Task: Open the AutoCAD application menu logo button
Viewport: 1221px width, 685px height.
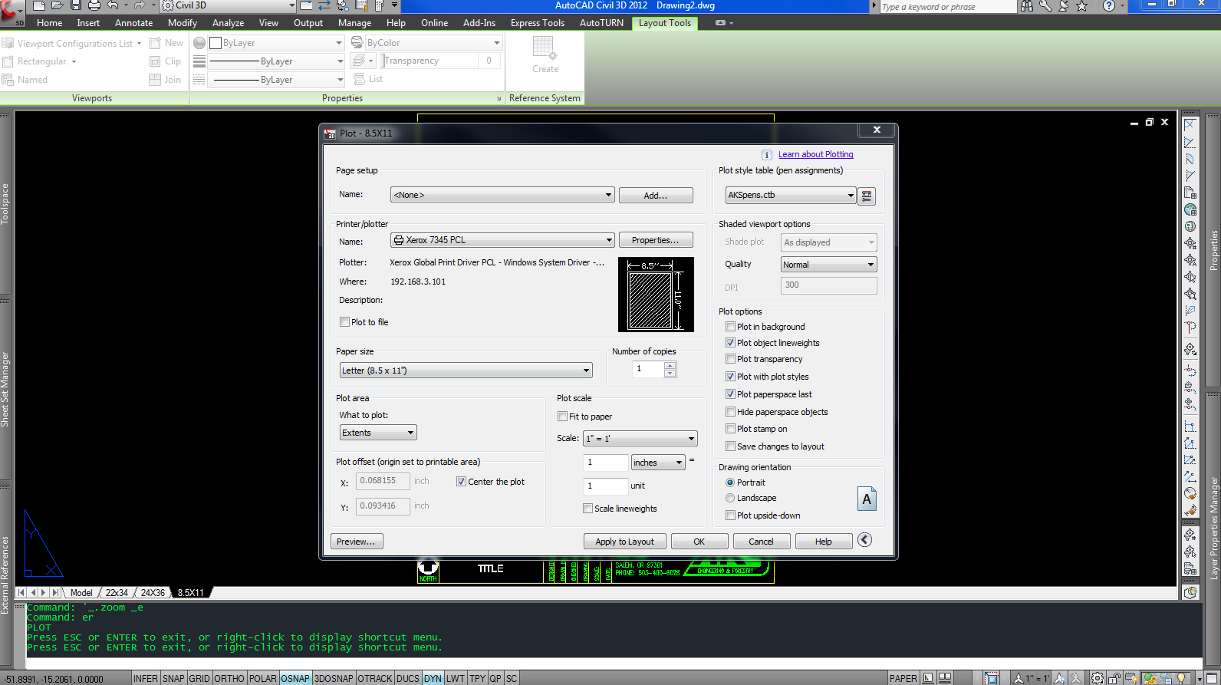Action: (12, 12)
